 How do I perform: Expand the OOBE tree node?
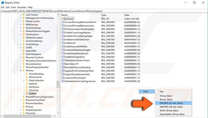click(21, 47)
